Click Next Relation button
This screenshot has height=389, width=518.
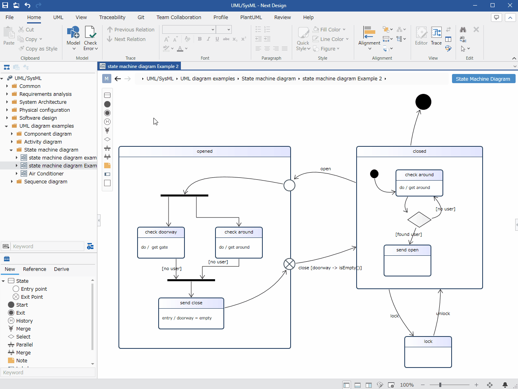click(x=126, y=39)
